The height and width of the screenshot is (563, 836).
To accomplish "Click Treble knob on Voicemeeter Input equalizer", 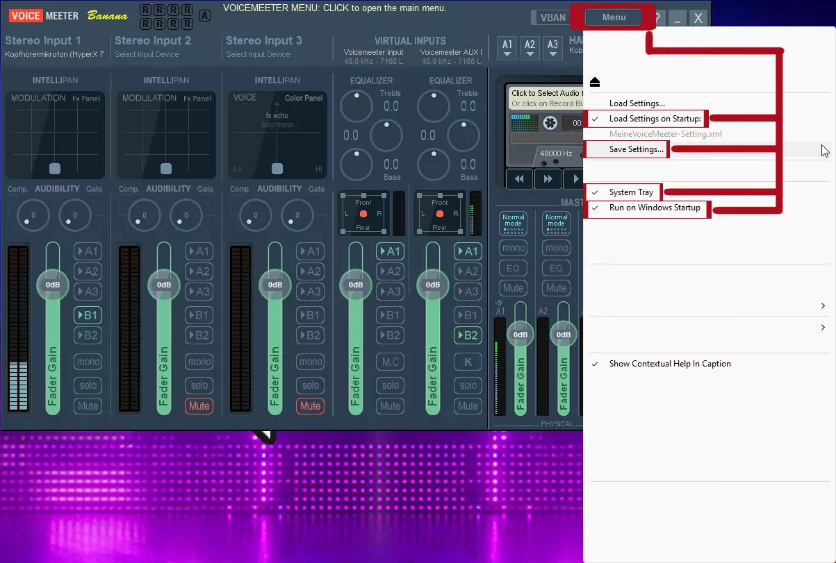I will tap(356, 106).
